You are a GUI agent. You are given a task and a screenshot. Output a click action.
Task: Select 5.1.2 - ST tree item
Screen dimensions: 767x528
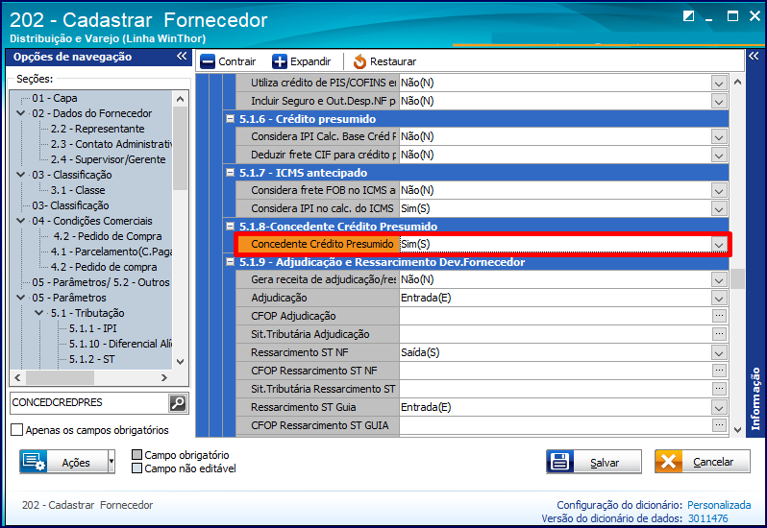pyautogui.click(x=91, y=359)
